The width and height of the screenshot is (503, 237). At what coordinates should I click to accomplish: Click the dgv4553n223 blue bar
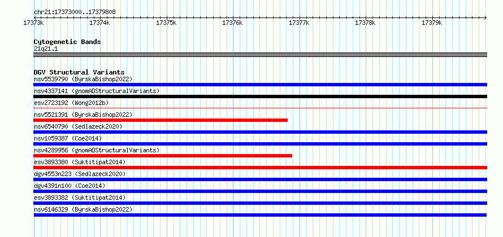pos(260,179)
